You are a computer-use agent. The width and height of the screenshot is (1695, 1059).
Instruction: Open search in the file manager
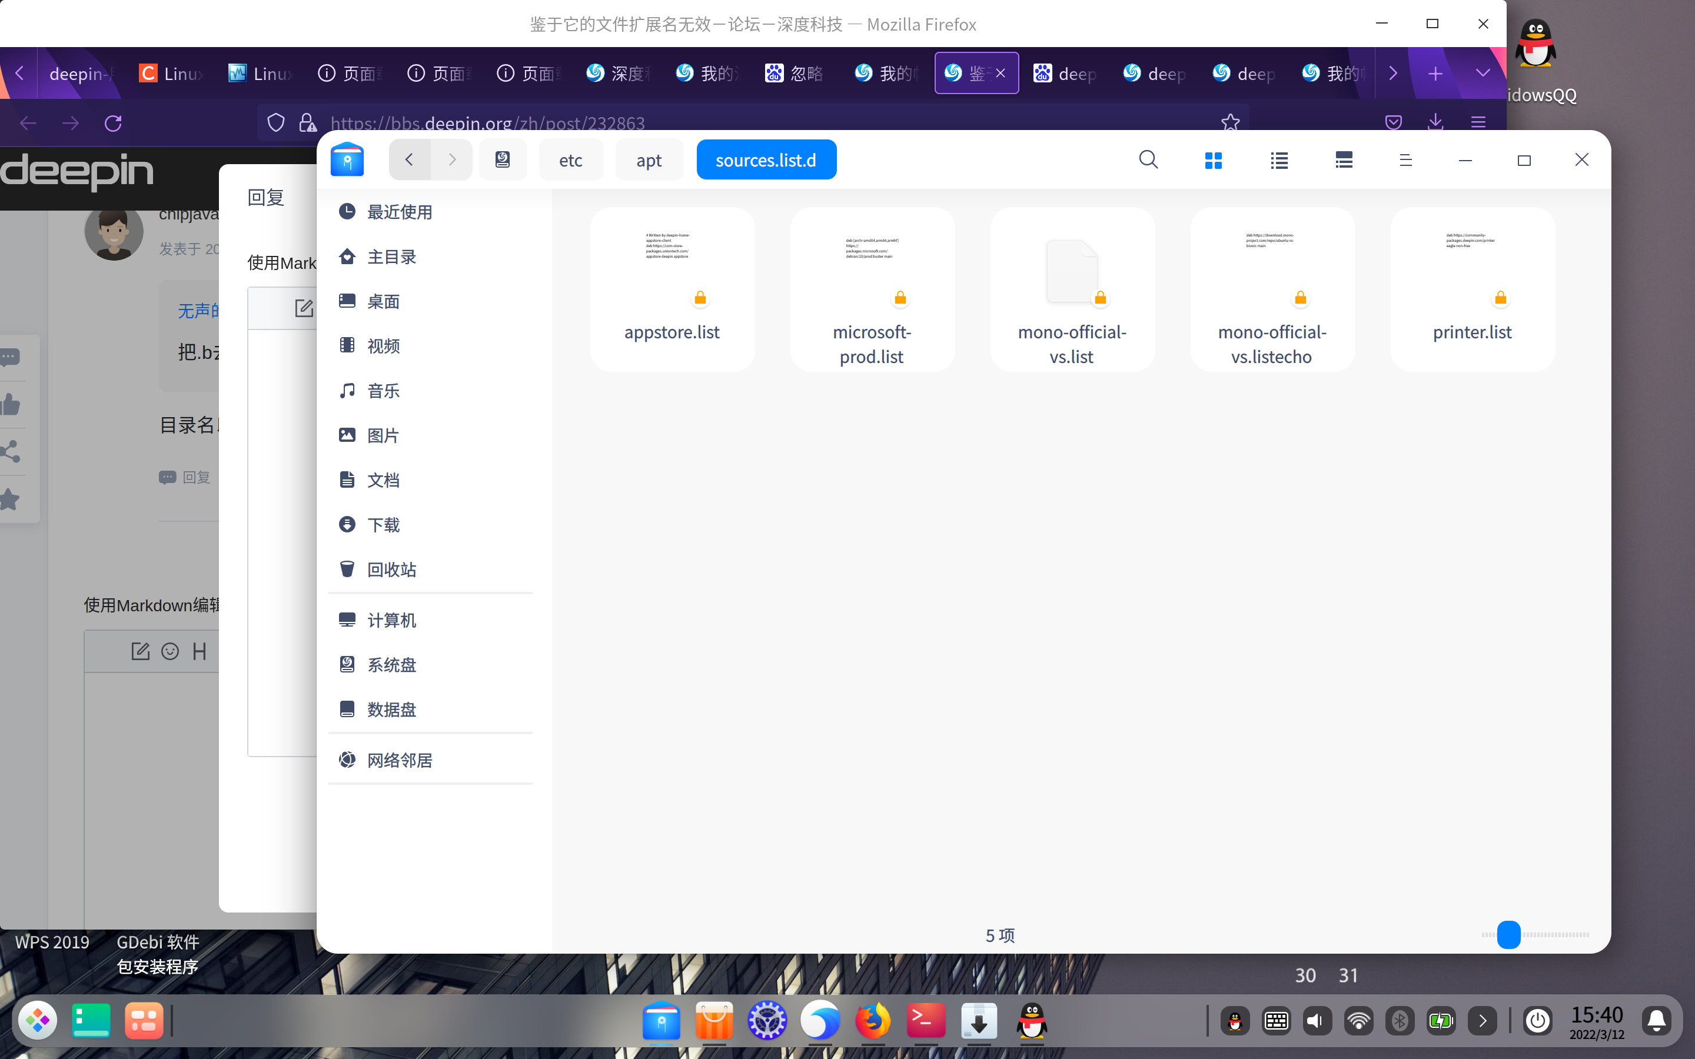coord(1148,159)
